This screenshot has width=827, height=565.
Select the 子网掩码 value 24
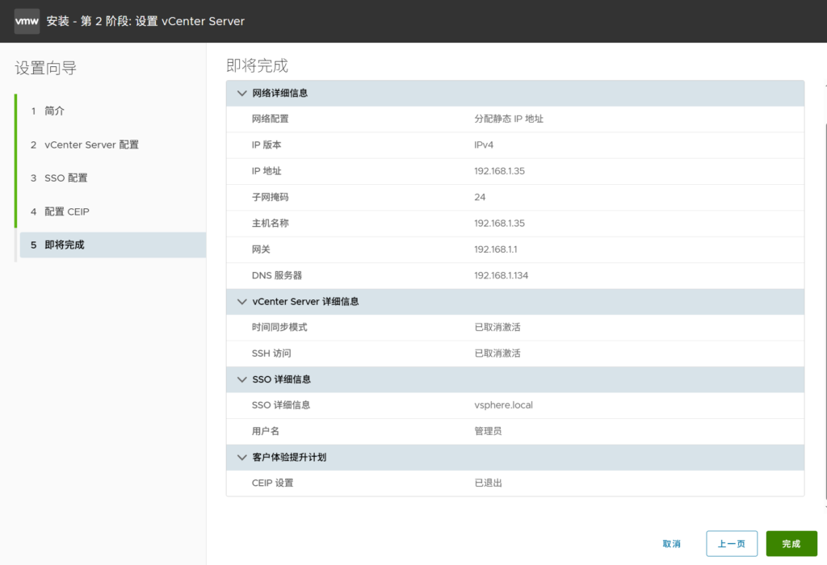tap(480, 197)
